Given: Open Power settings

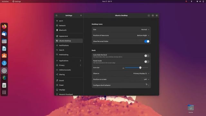Looking at the screenshot, I should click(69, 85).
